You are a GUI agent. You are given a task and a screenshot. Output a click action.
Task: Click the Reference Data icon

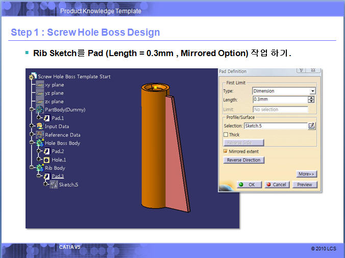coord(40,135)
